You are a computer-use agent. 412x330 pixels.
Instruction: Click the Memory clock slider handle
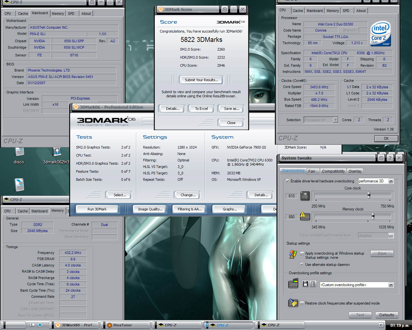click(373, 216)
